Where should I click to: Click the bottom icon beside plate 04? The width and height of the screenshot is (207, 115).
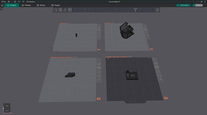pos(160,80)
